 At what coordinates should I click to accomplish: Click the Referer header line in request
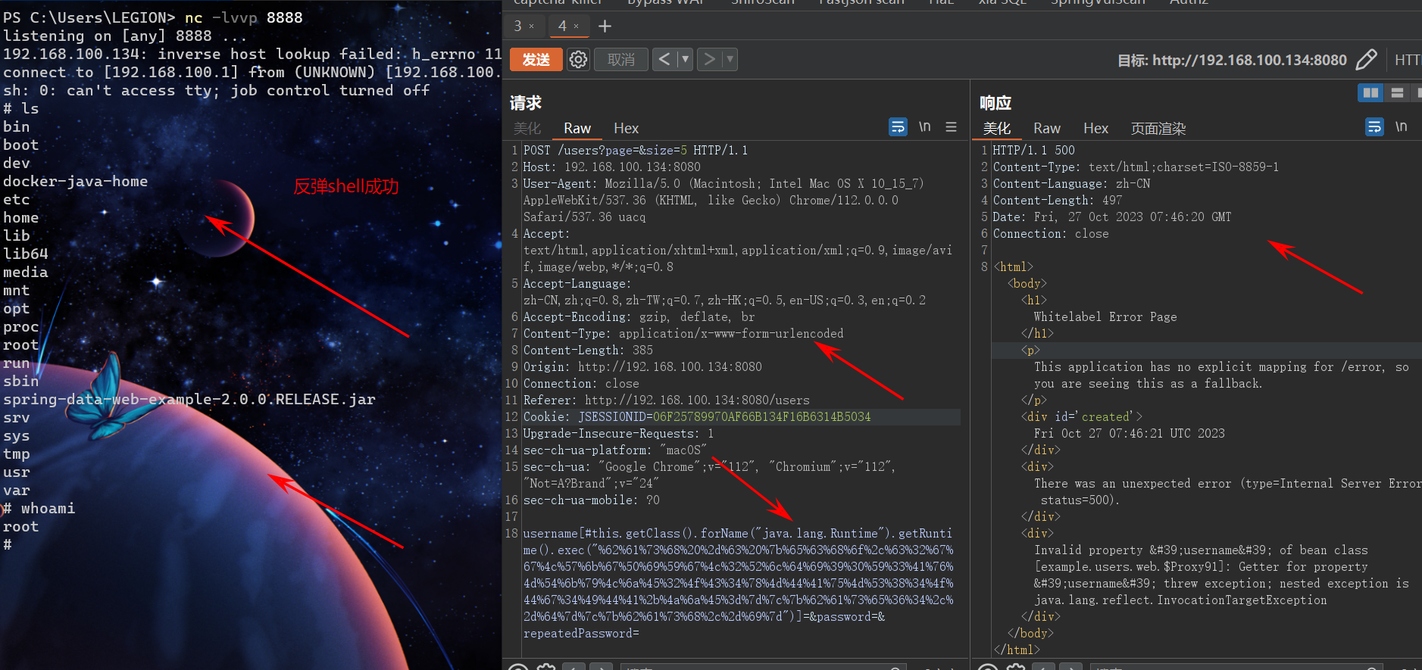667,400
